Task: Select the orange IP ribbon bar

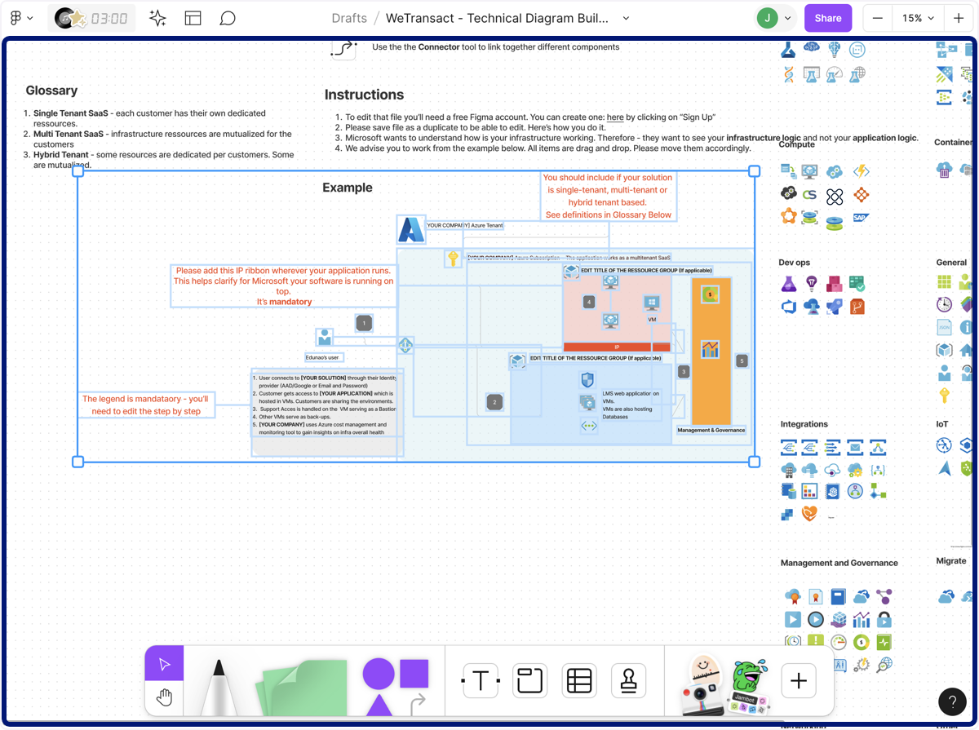Action: 617,347
